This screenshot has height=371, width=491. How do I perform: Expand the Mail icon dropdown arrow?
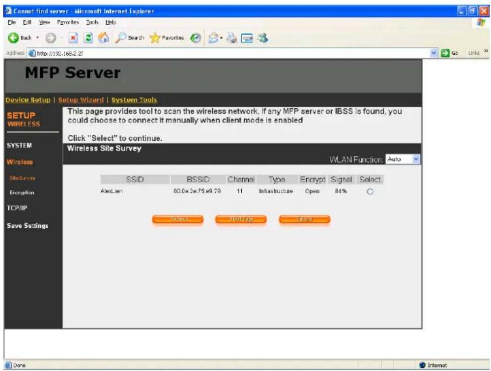(222, 38)
